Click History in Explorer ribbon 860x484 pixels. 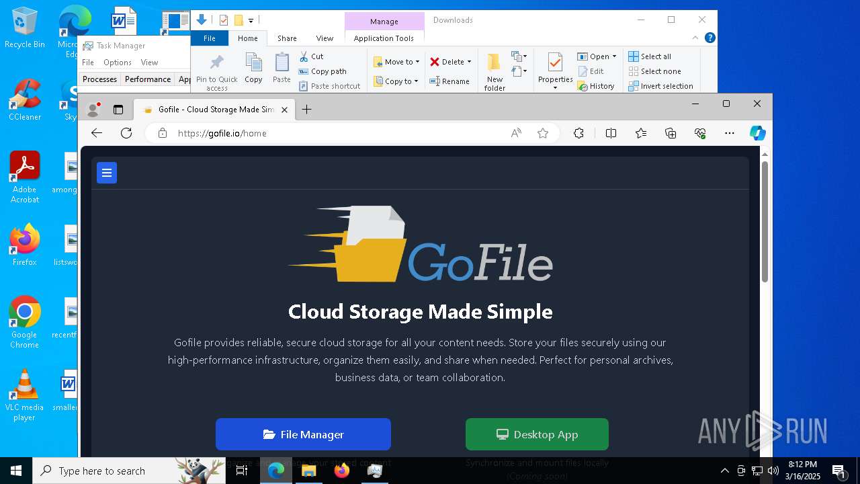pyautogui.click(x=596, y=86)
